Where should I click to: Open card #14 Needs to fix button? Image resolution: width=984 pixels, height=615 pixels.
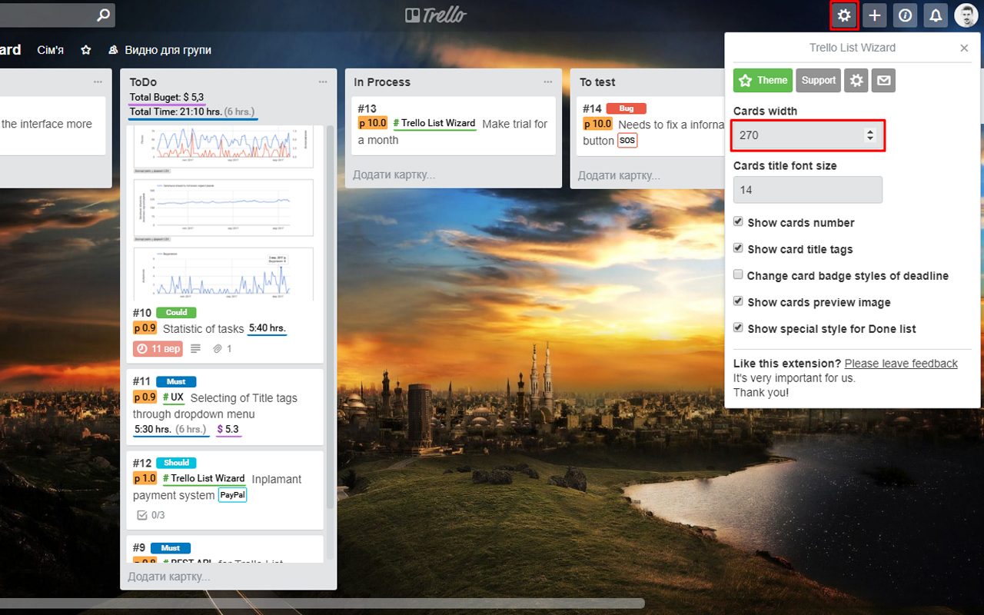click(x=650, y=125)
